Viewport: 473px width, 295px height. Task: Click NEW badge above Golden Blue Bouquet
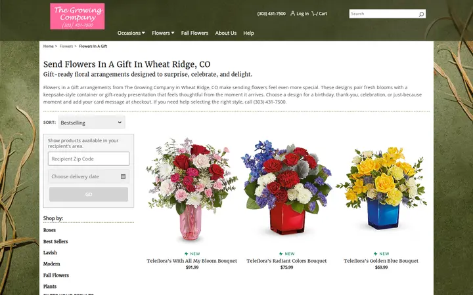click(381, 254)
